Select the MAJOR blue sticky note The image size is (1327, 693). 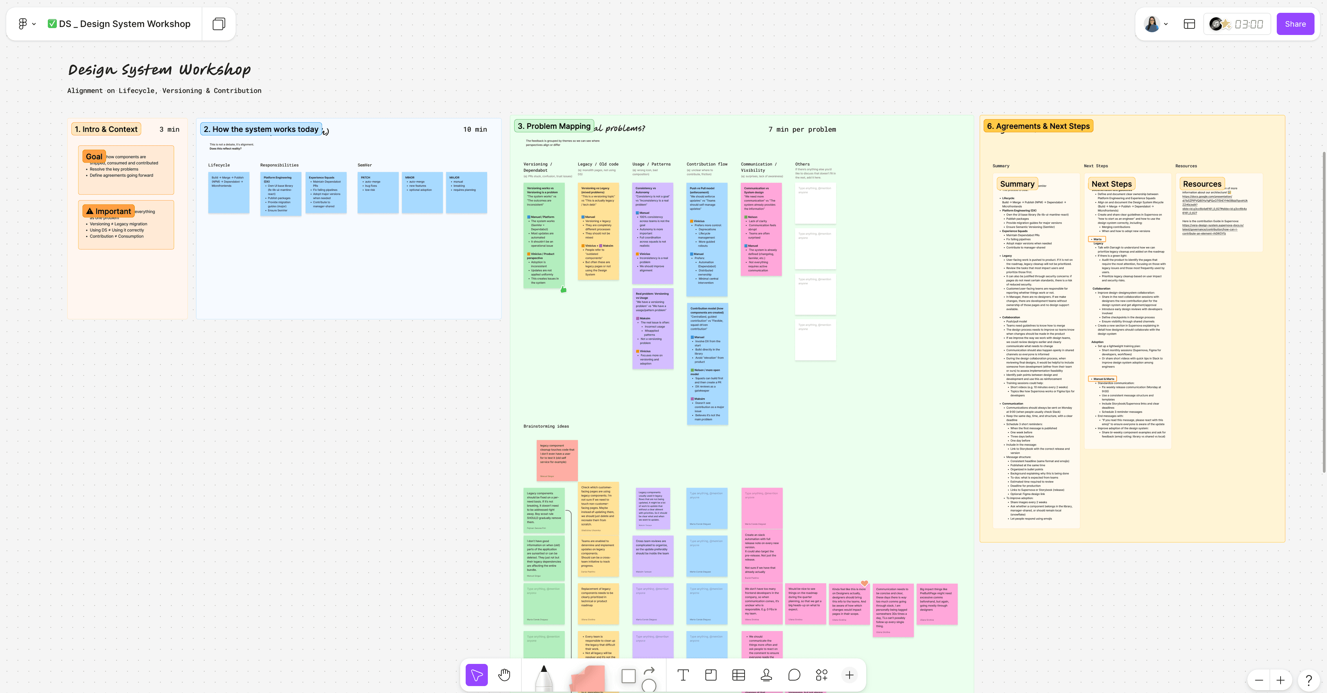466,193
